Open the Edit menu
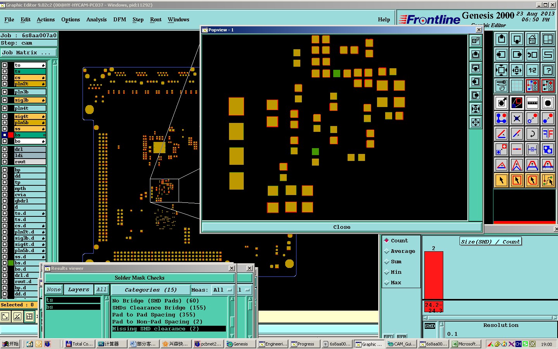The height and width of the screenshot is (349, 558). point(26,20)
